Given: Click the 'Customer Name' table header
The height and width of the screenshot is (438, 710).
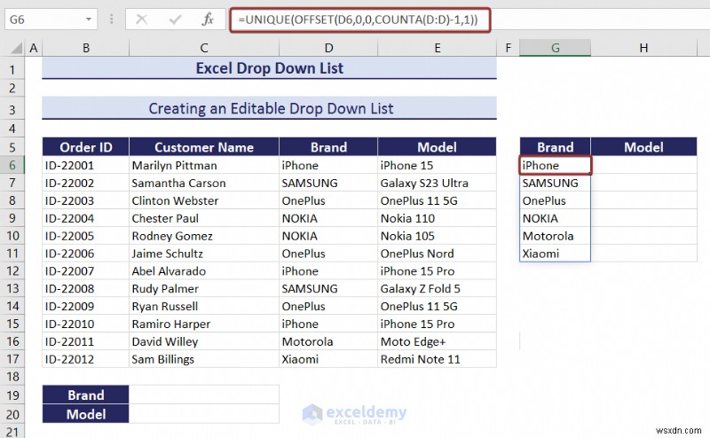Looking at the screenshot, I should [x=204, y=147].
